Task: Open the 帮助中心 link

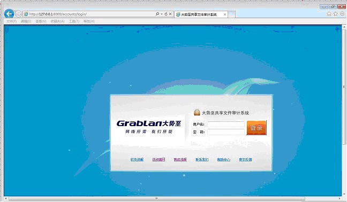Action: 223,159
